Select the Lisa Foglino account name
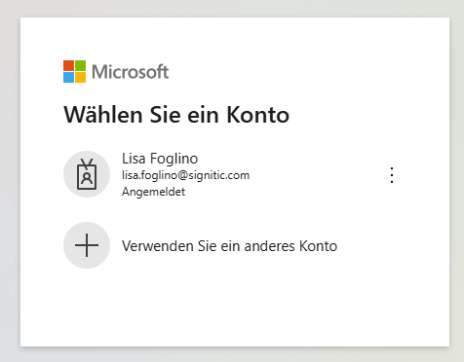 click(x=160, y=159)
